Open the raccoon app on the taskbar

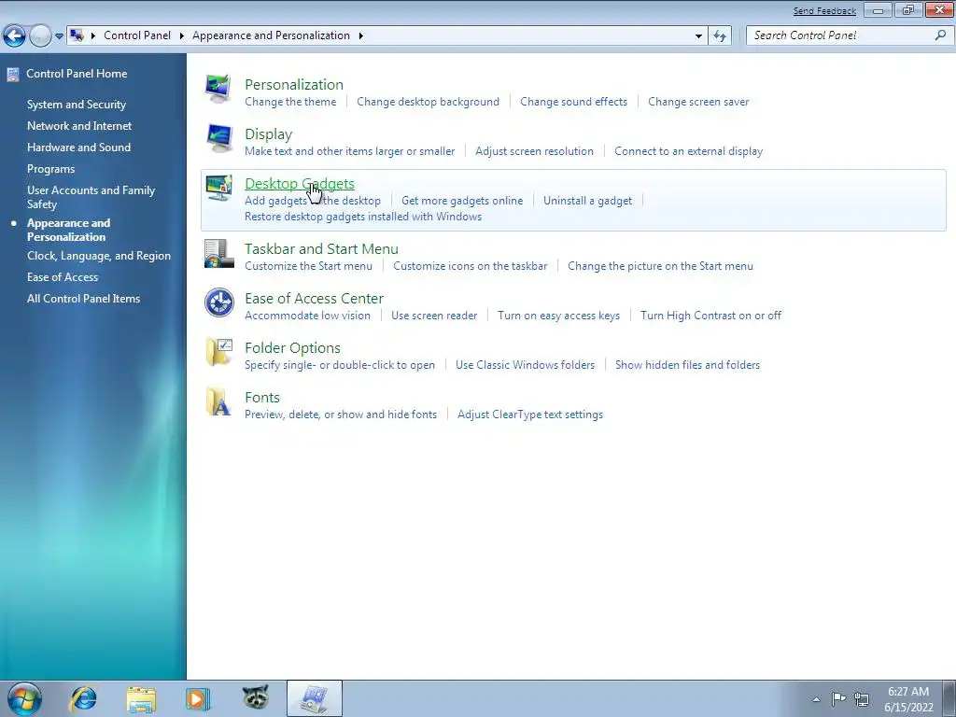(x=256, y=696)
